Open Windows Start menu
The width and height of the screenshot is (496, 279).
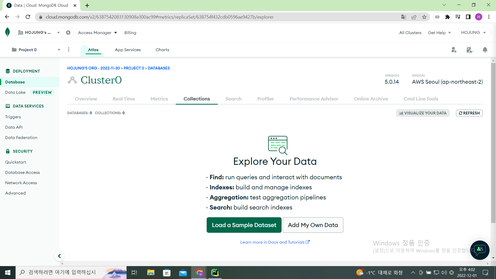(8, 273)
